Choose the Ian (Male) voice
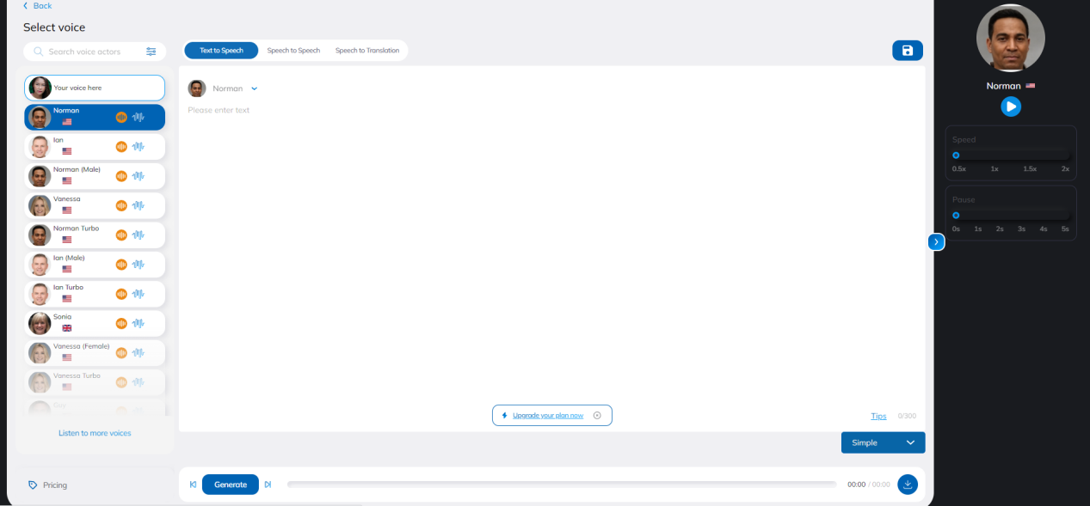The width and height of the screenshot is (1090, 506). coord(95,265)
